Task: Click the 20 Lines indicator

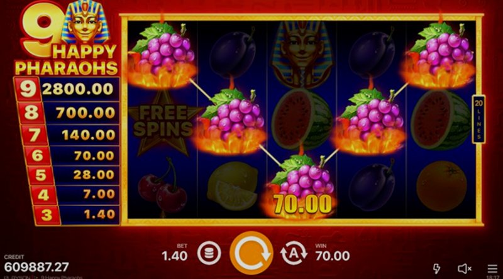Action: (478, 119)
